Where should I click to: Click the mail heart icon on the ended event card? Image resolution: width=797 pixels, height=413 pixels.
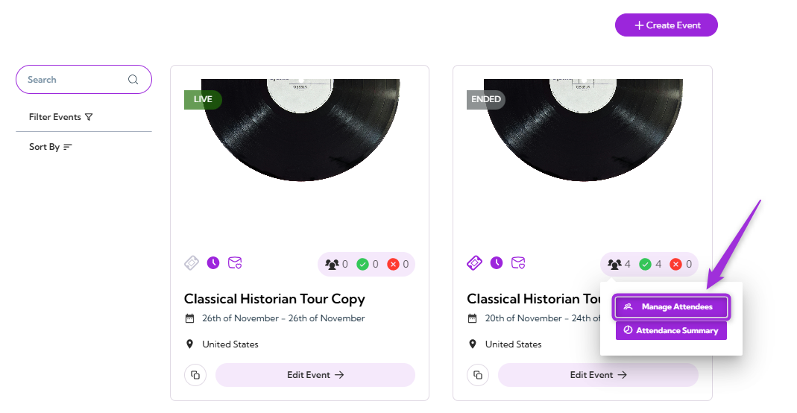(x=518, y=262)
